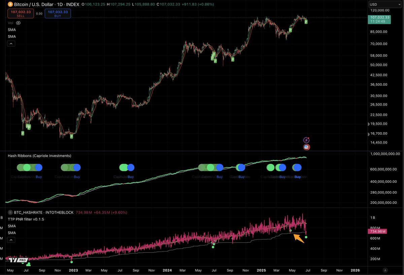404x275 pixels.
Task: Click the 2024 label on time axis
Action: [x=167, y=270]
